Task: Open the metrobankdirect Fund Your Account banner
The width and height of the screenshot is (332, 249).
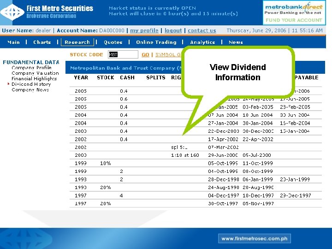Action: click(294, 13)
